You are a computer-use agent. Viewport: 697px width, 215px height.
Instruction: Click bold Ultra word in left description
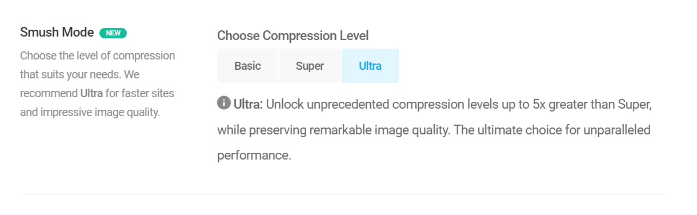coord(91,93)
